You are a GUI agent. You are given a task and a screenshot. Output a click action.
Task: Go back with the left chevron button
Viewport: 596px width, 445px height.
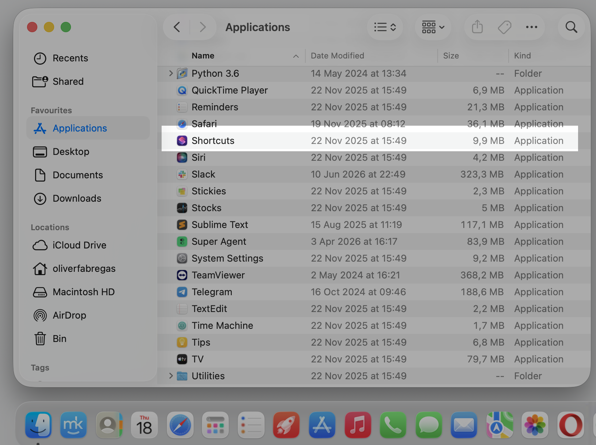point(177,27)
